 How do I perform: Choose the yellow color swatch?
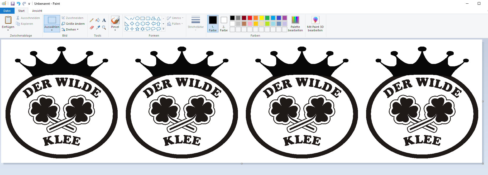(261, 18)
